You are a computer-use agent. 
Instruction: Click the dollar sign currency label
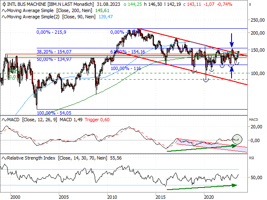[x=250, y=5]
